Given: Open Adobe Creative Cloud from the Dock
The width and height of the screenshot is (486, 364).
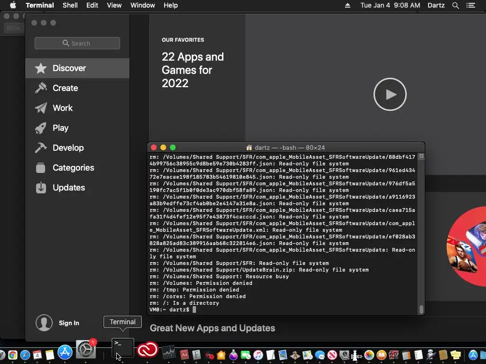Looking at the screenshot, I should 148,349.
